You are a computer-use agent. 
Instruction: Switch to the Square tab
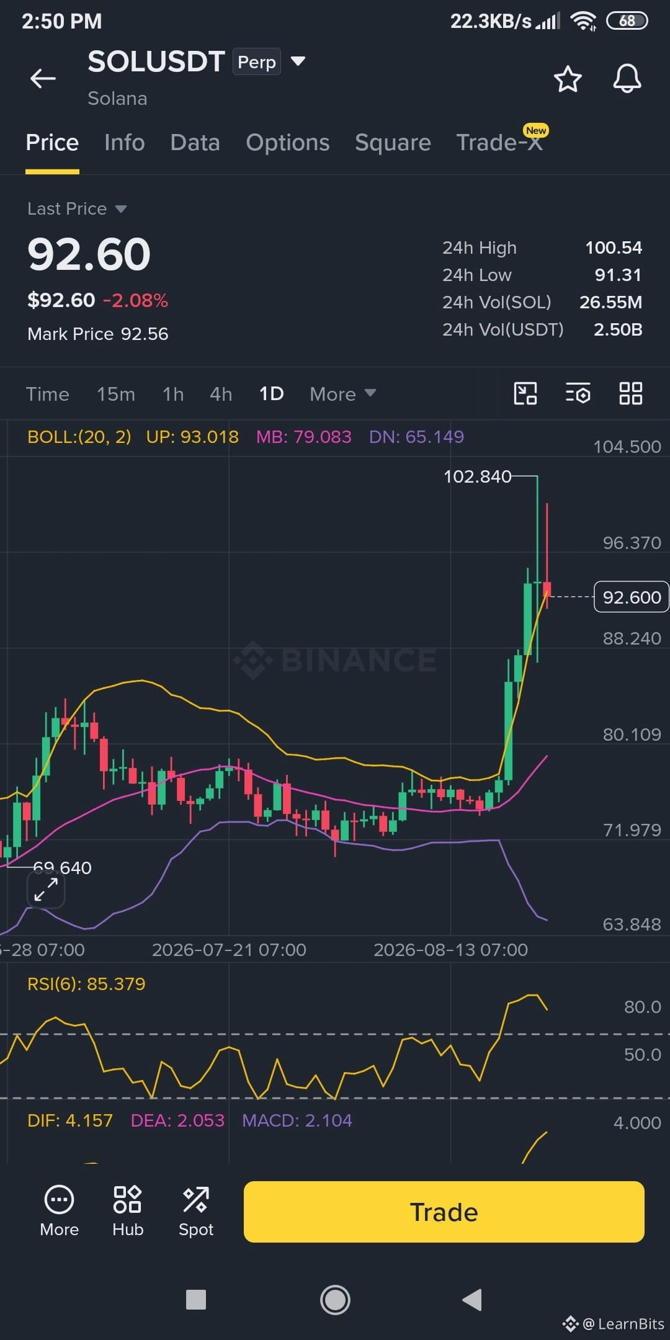[393, 143]
